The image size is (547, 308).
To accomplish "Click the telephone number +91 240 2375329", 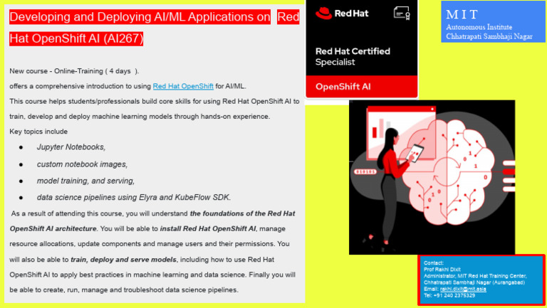I will click(449, 295).
